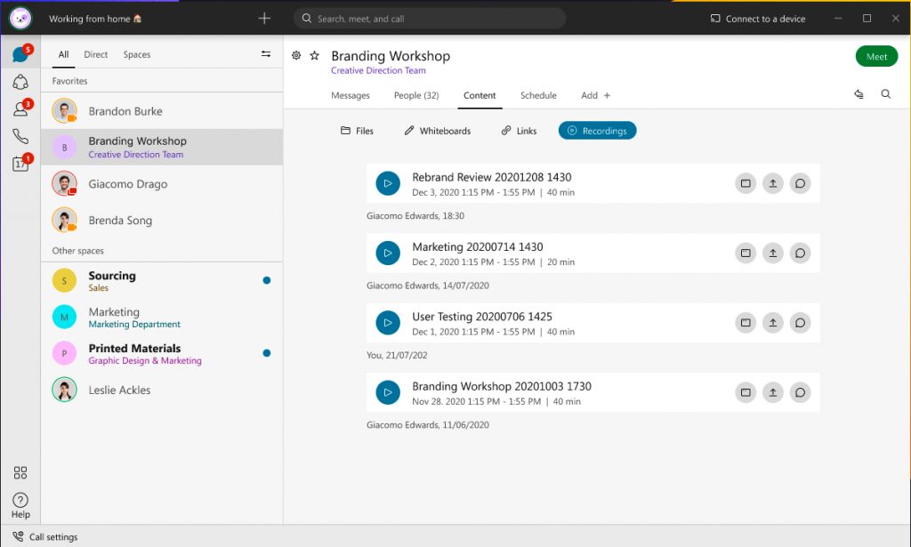Open the create new space plus menu

point(263,18)
